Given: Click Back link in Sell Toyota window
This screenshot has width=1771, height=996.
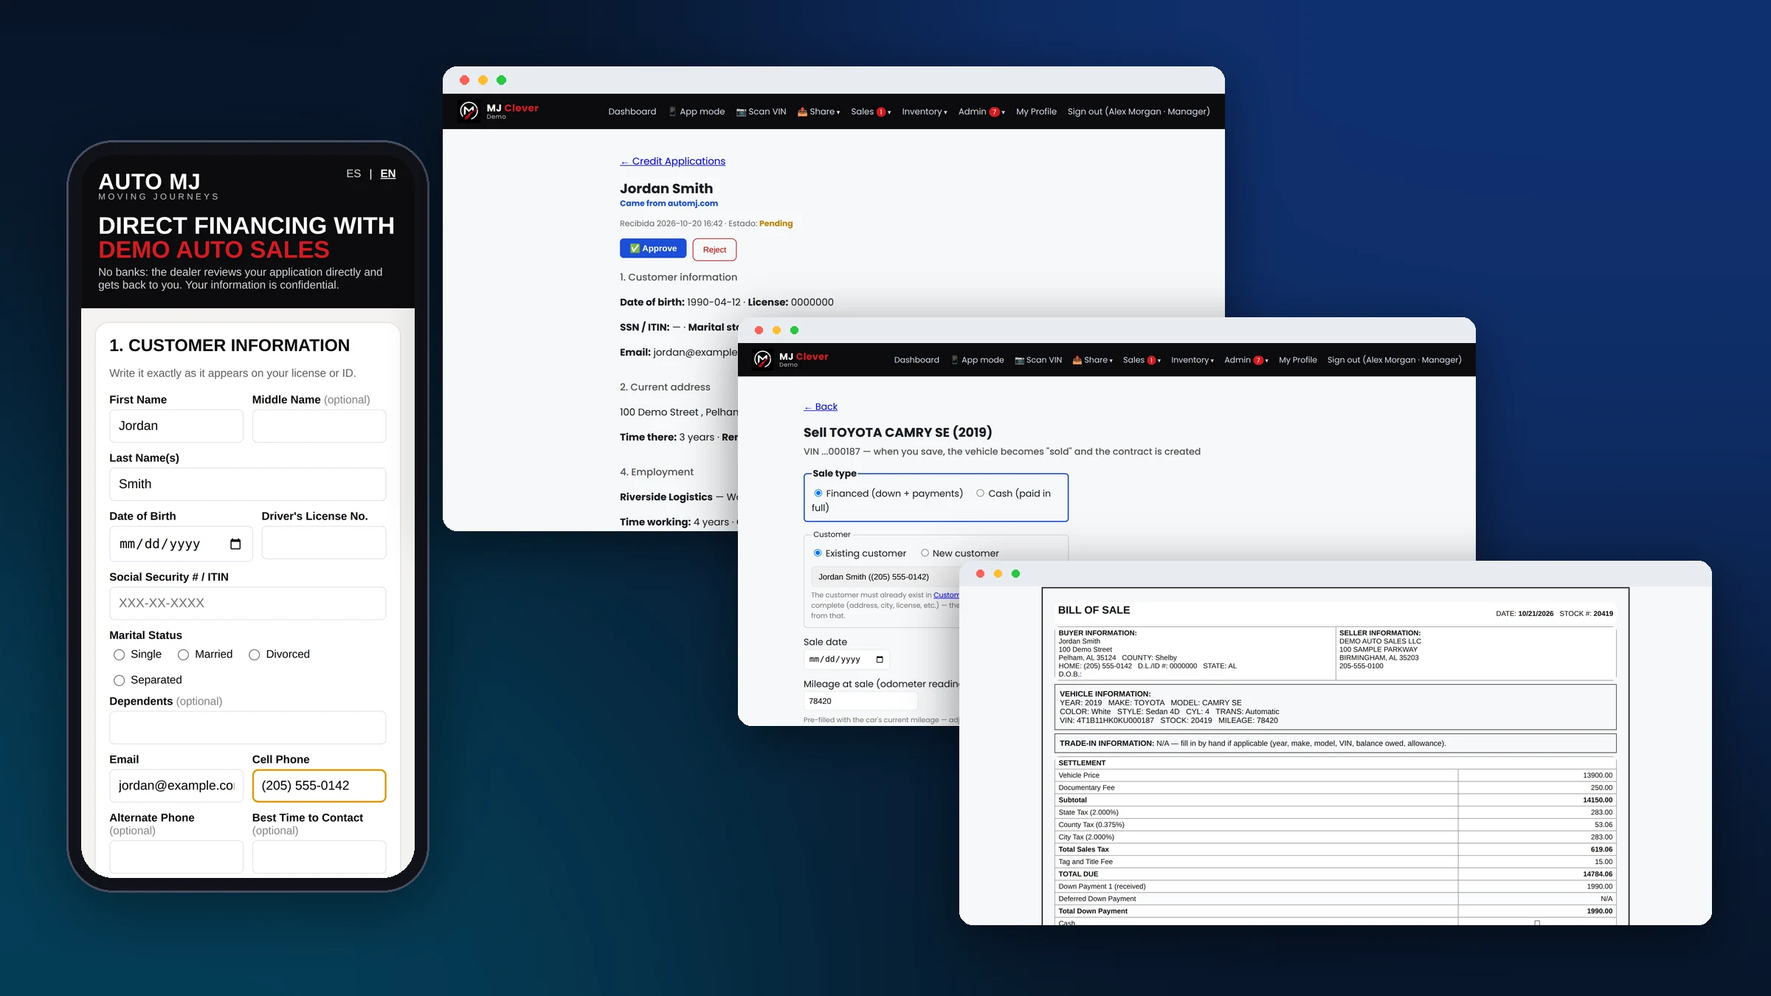Looking at the screenshot, I should pos(821,407).
